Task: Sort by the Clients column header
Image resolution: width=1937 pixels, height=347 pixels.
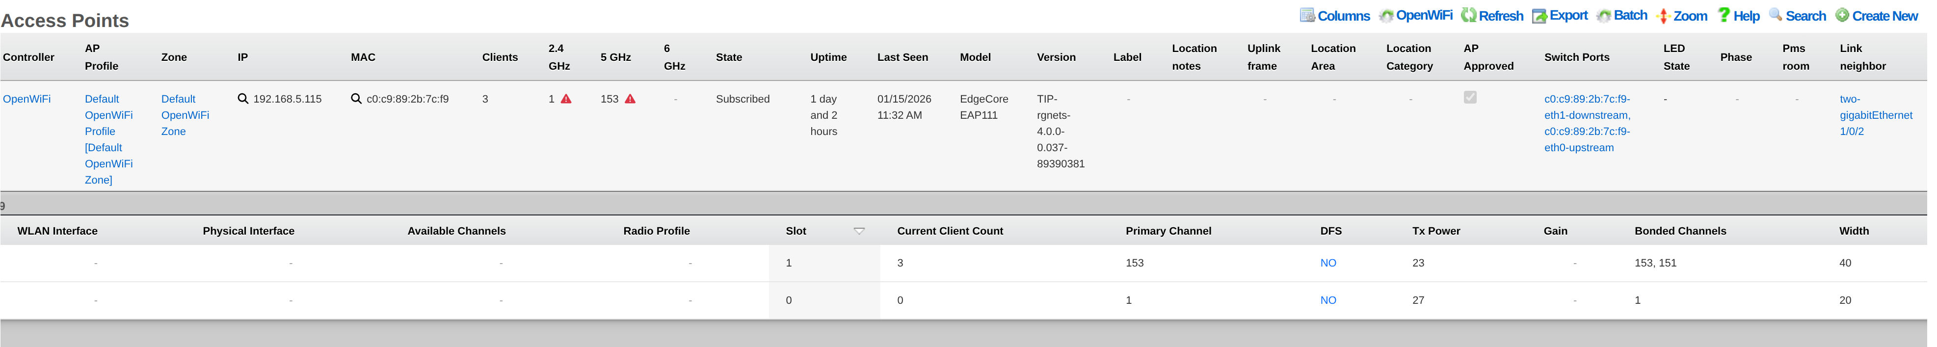Action: click(x=499, y=57)
